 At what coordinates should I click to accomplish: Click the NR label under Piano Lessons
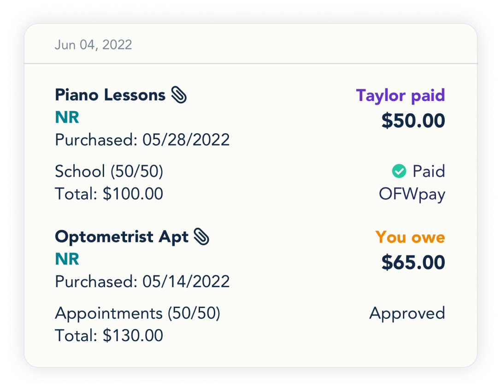pos(67,118)
